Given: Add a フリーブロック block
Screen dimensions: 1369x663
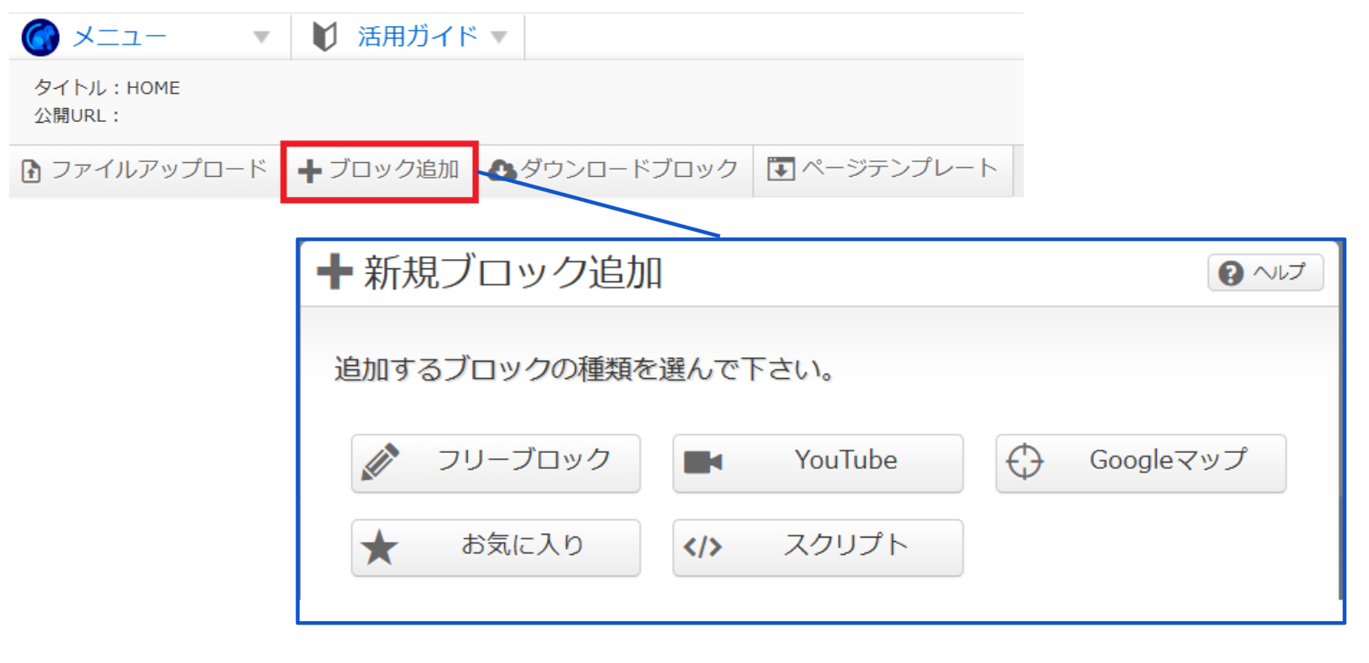Looking at the screenshot, I should (x=496, y=463).
